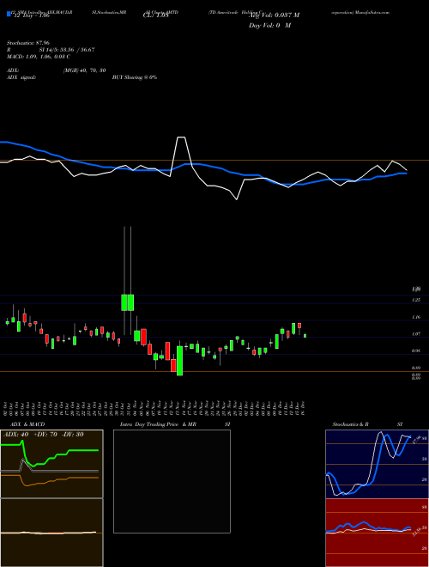Open the ADX chart with the green line
This screenshot has height=567, width=429.
click(51, 464)
